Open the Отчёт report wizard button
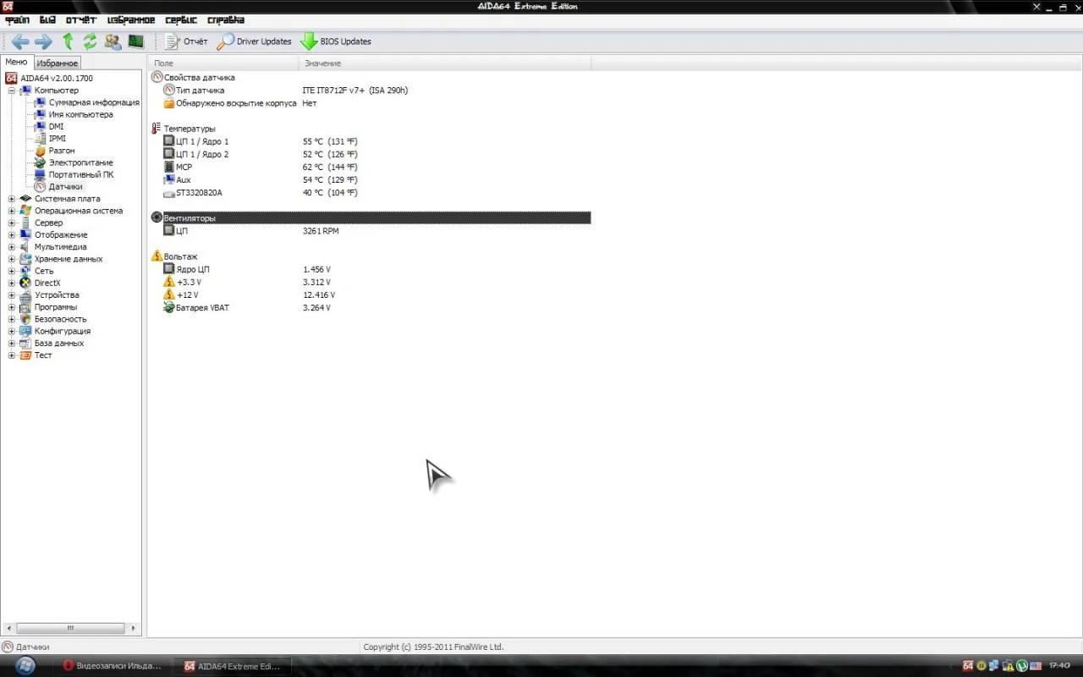The height and width of the screenshot is (677, 1083). pos(186,41)
